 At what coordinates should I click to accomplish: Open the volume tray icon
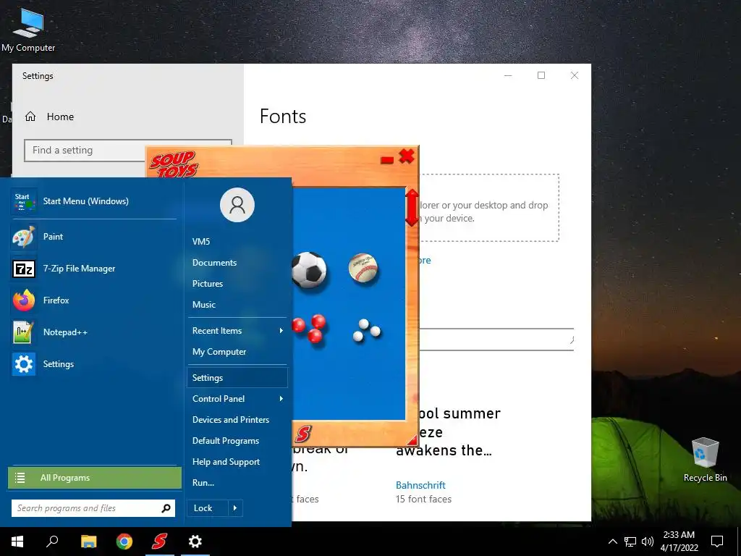648,542
